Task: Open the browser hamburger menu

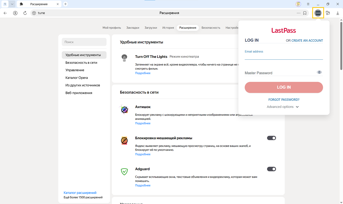Action: [x=308, y=4]
